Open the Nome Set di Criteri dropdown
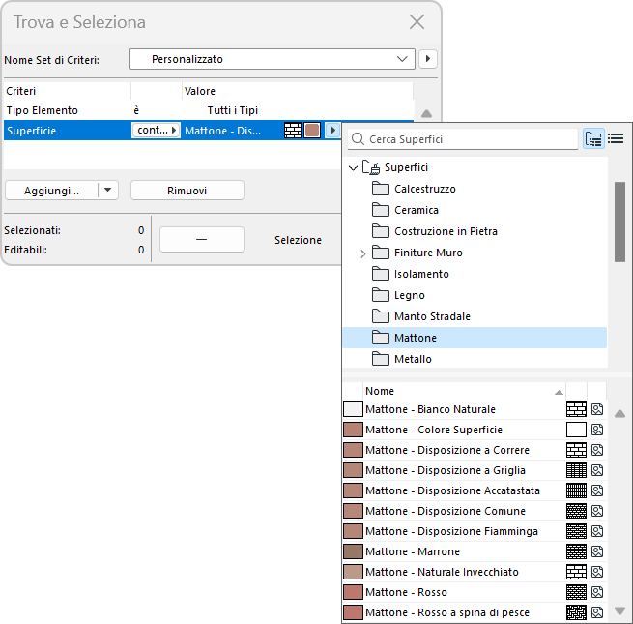 click(273, 59)
